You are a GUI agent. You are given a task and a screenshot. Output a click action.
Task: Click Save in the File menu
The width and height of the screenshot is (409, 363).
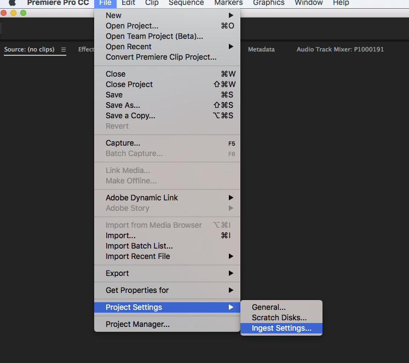pyautogui.click(x=167, y=95)
